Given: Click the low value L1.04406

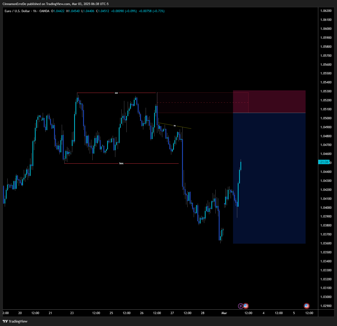Looking at the screenshot, I should pos(88,11).
